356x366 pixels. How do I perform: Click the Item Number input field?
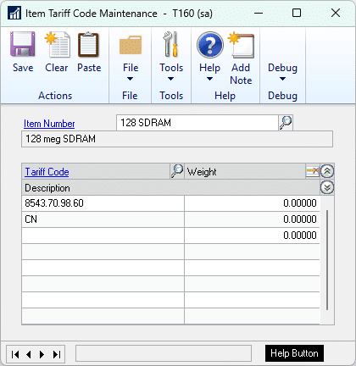(x=197, y=123)
